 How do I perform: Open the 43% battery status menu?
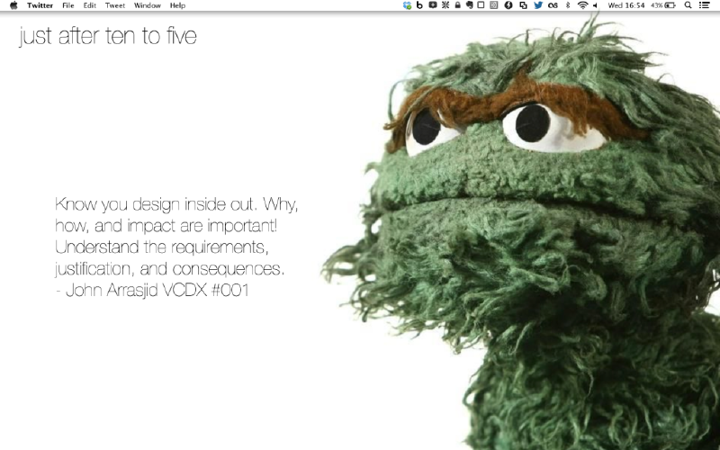pyautogui.click(x=663, y=5)
